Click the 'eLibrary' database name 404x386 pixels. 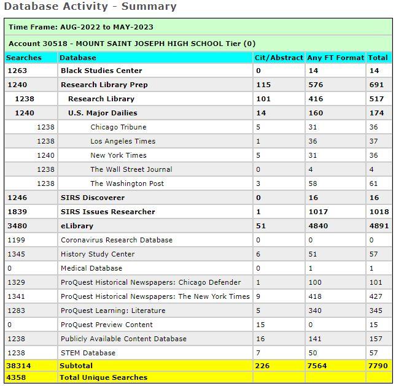point(77,226)
